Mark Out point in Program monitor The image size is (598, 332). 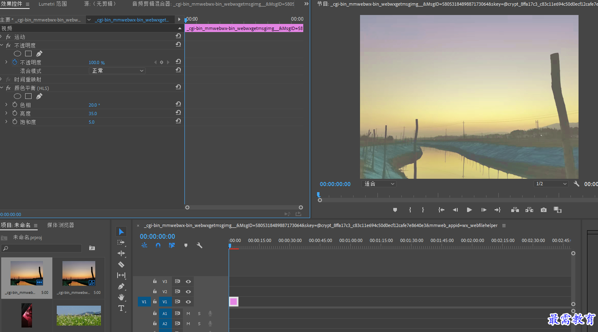coord(423,210)
